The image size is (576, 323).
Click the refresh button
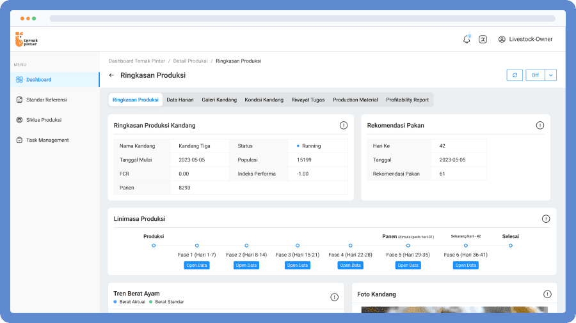tap(515, 75)
